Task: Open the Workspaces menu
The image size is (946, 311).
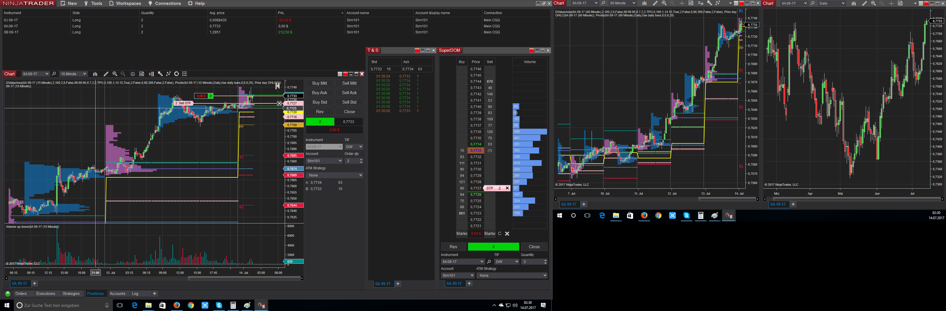Action: point(125,3)
